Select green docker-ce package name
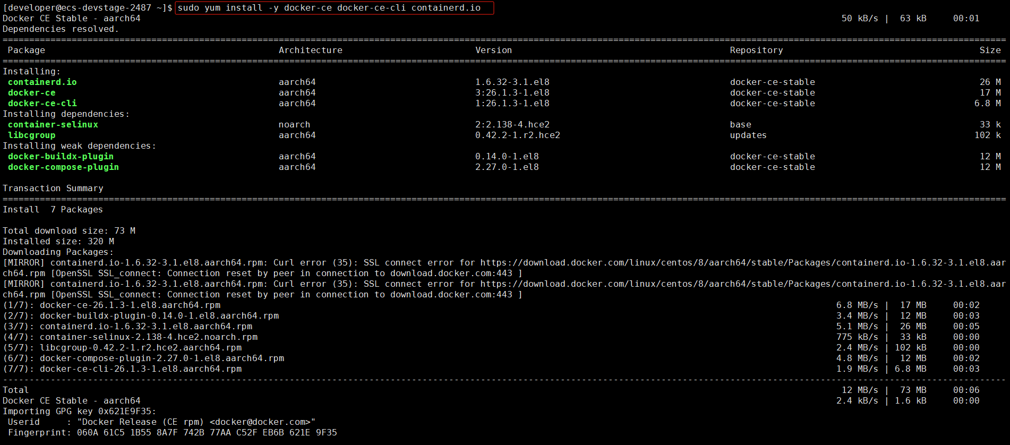The image size is (1010, 445). (32, 93)
